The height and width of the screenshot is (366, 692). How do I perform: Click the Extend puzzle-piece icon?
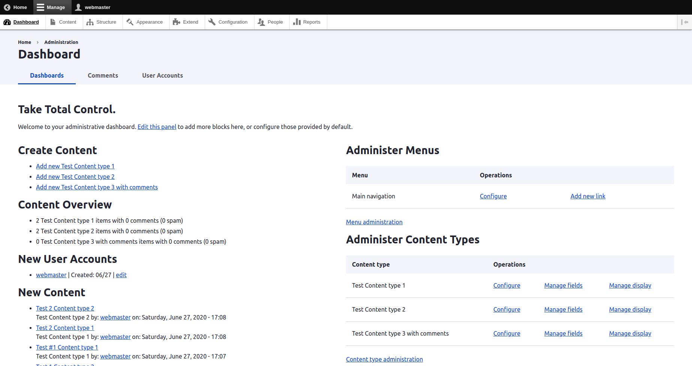tap(176, 22)
